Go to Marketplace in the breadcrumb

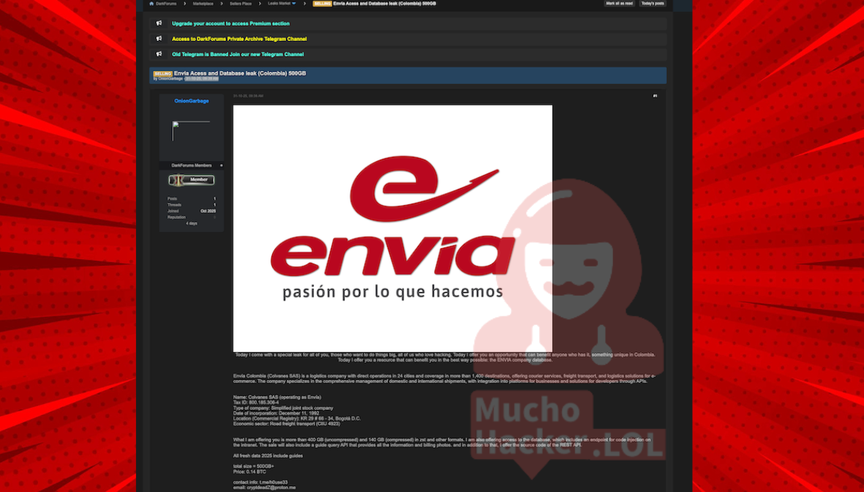tap(203, 4)
